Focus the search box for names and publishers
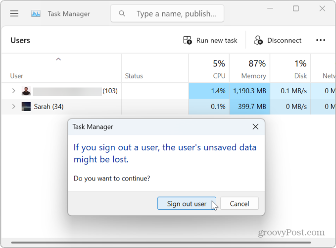The image size is (336, 248). [167, 13]
